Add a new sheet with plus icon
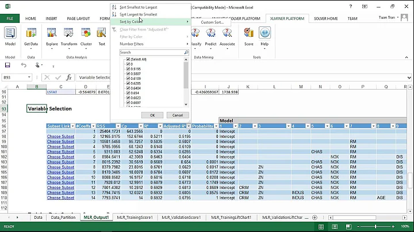This screenshot has width=414, height=232. click(315, 218)
